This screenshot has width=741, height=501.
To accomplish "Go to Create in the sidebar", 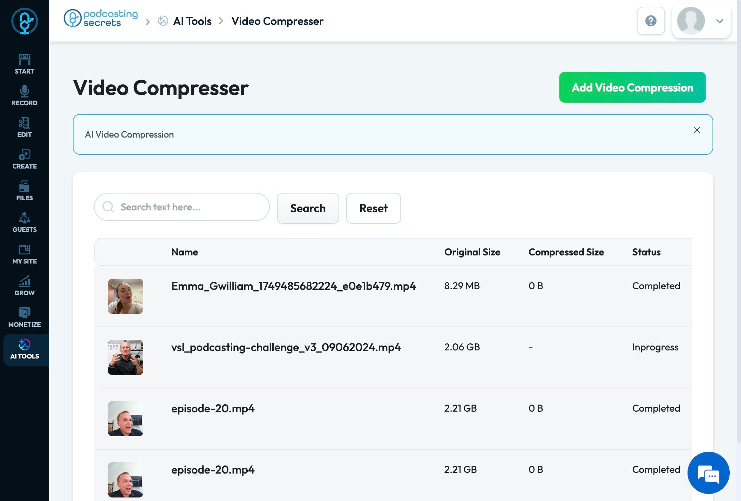I will coord(24,159).
